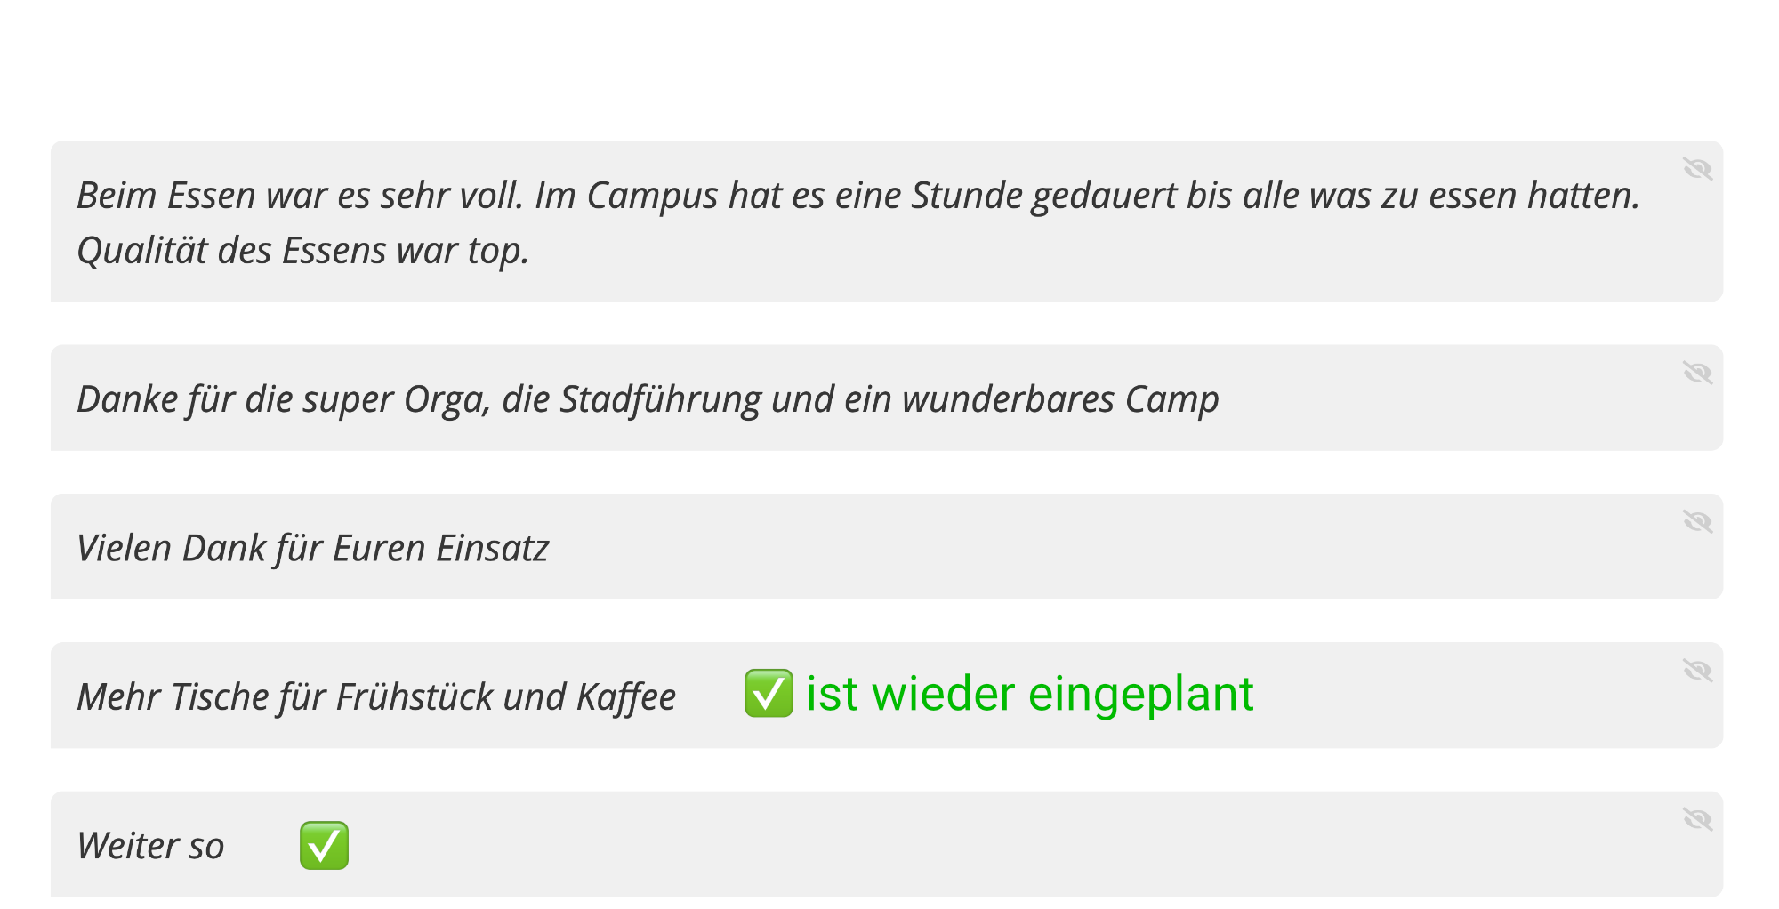
Task: Click the word 'Stadführung' in the second comment
Action: point(660,399)
